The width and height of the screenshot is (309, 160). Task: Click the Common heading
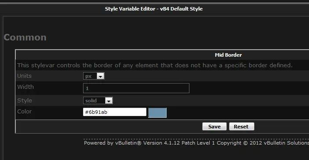point(25,37)
